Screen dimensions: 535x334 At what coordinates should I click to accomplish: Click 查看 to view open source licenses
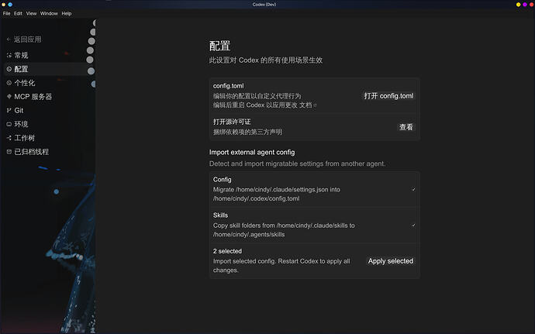tap(406, 127)
